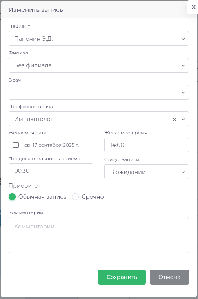Open Статус записи dropdown В ожидании
The height and width of the screenshot is (299, 198).
pyautogui.click(x=147, y=172)
